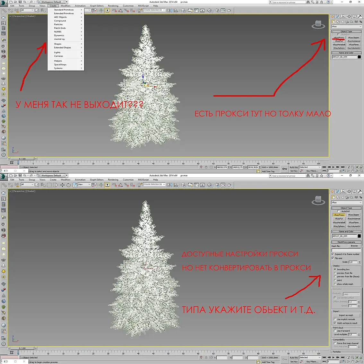Toggle AutoGrid checkbox in lower command panel
The image size is (364, 364).
(x=338, y=211)
